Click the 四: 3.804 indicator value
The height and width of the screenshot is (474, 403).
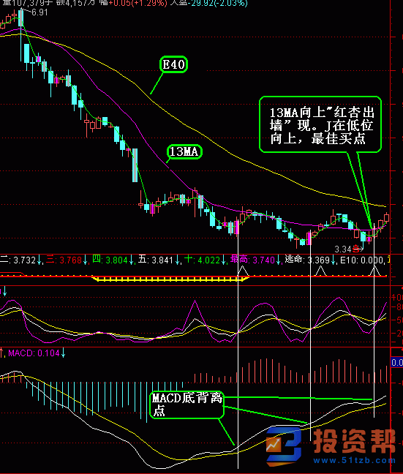pyautogui.click(x=110, y=260)
